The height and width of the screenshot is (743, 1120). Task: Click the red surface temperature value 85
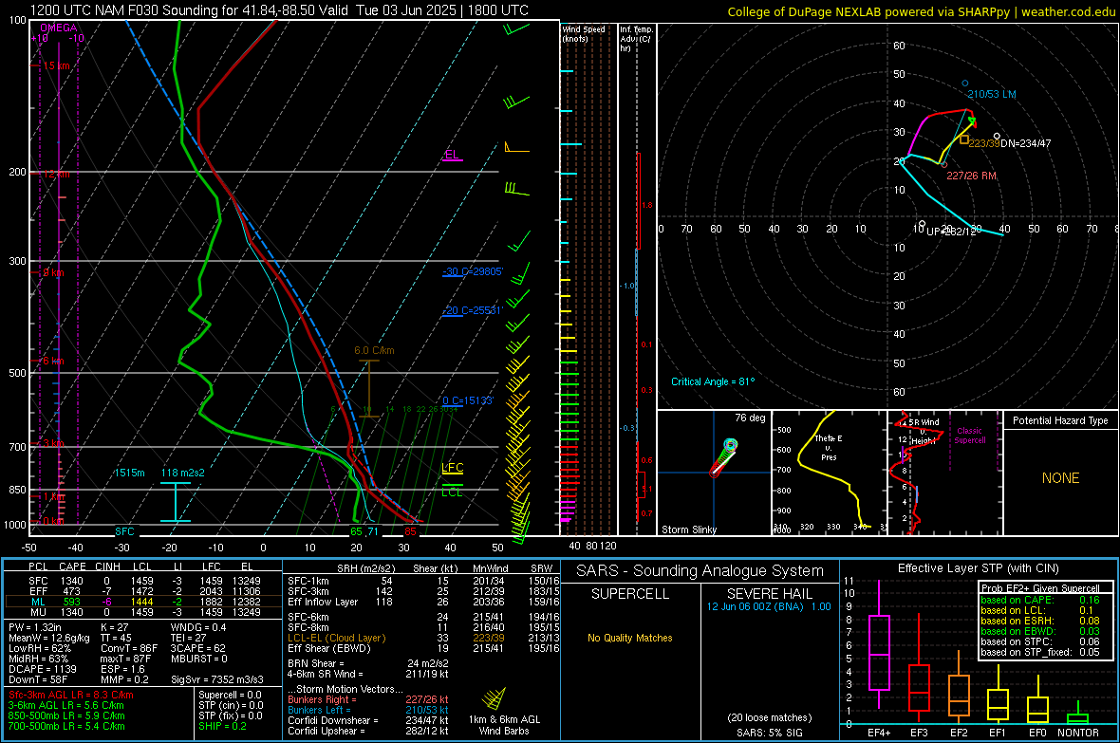[x=410, y=531]
